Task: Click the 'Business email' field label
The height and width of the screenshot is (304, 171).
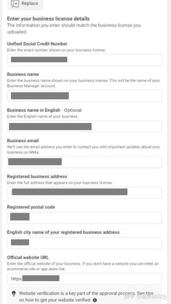Action: point(23,140)
